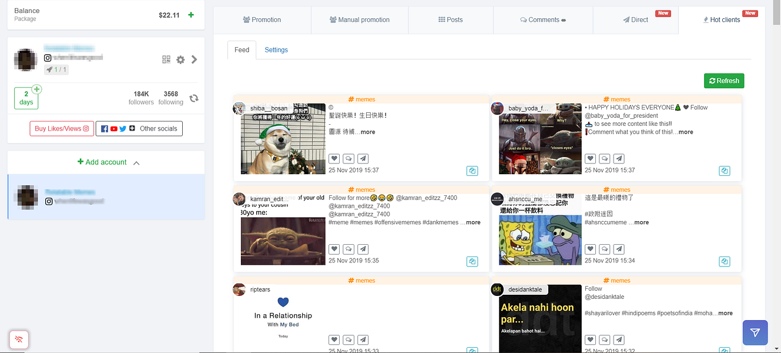Like the desidanktale post
This screenshot has height=353, width=781.
click(590, 339)
